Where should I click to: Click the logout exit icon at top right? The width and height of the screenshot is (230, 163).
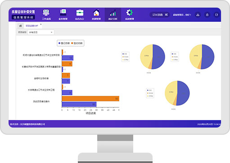tap(216, 15)
